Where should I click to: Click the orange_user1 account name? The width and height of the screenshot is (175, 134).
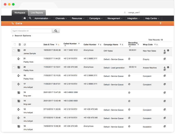(134, 12)
